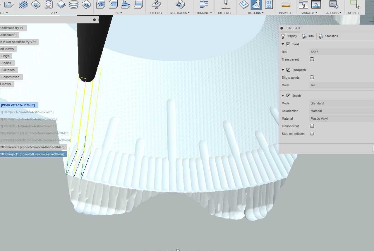
Task: Switch to the Display tab
Action: click(289, 36)
